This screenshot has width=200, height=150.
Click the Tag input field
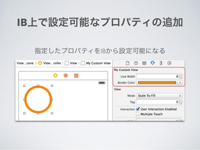tap(158, 102)
